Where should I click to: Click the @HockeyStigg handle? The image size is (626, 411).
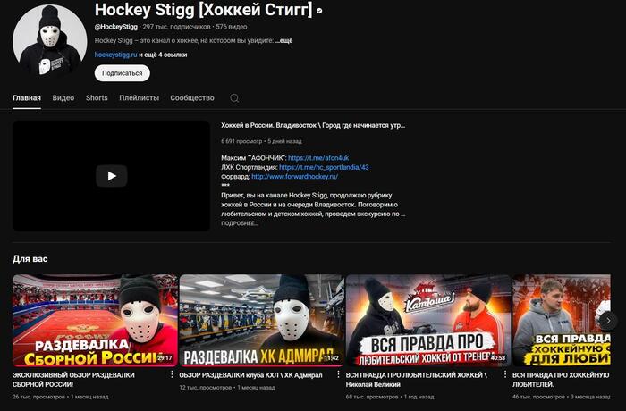click(115, 27)
